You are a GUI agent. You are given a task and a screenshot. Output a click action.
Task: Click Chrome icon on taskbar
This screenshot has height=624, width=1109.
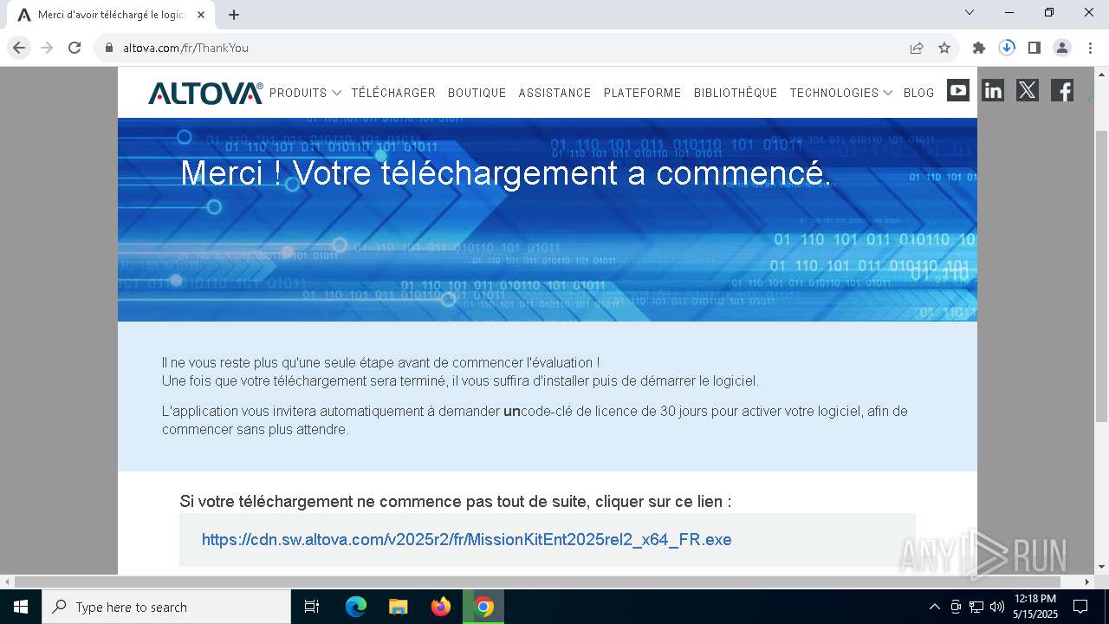coord(483,607)
